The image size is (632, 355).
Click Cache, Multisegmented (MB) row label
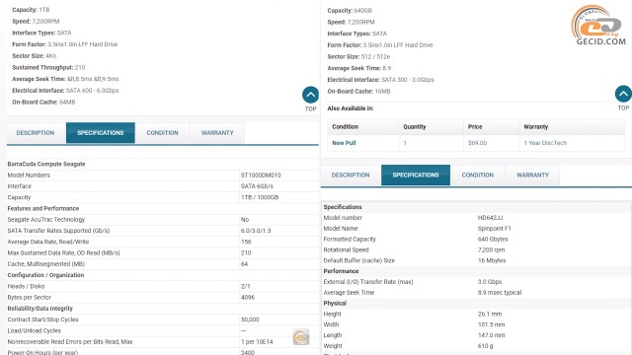[x=46, y=264]
